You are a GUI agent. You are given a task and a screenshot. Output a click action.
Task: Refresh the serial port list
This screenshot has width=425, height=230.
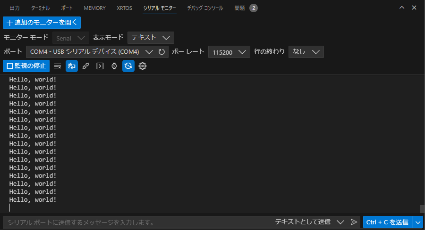click(161, 52)
